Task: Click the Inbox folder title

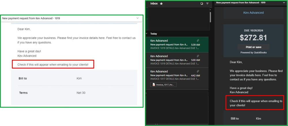Action: (154, 3)
